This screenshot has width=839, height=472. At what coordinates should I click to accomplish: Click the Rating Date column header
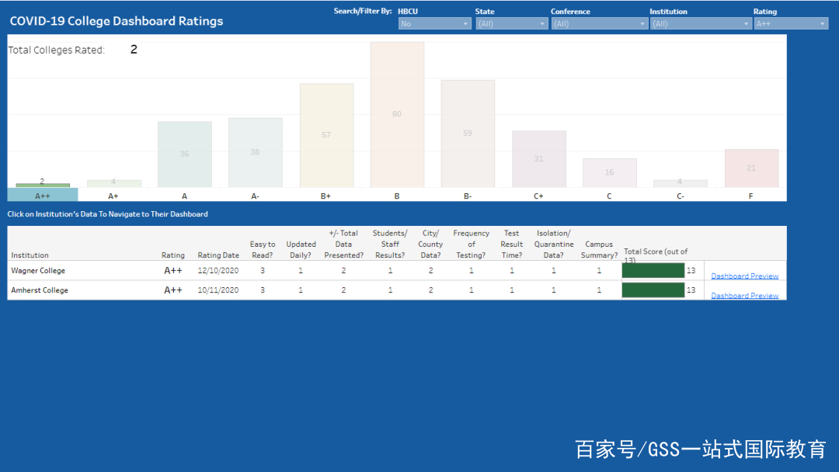(218, 255)
